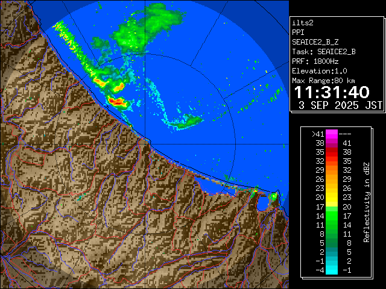Click the Max Range:80 km label
This screenshot has height=289, width=386.
pyautogui.click(x=323, y=81)
